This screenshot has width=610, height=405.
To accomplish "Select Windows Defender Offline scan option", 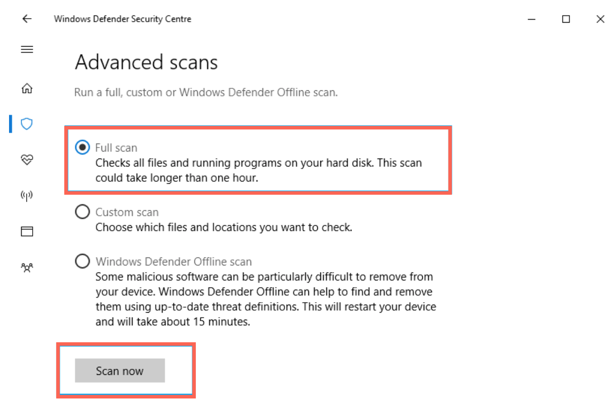I will pyautogui.click(x=82, y=261).
